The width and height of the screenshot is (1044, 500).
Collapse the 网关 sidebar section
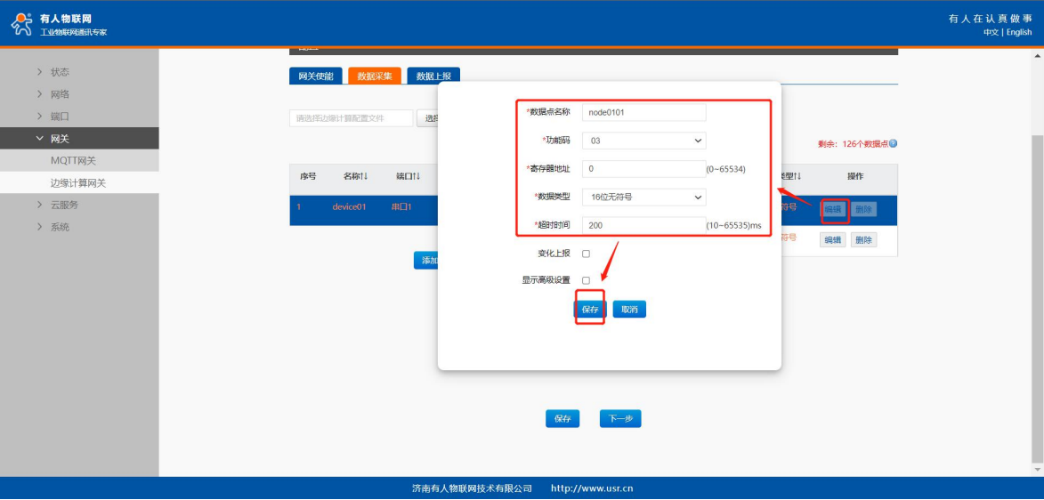39,139
